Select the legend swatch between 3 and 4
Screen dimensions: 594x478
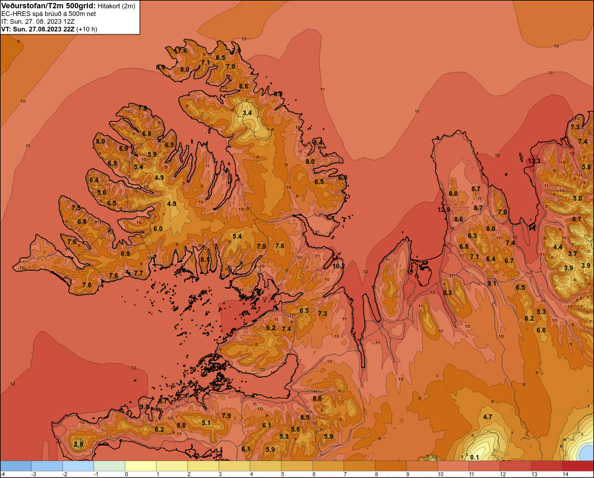pos(235,466)
